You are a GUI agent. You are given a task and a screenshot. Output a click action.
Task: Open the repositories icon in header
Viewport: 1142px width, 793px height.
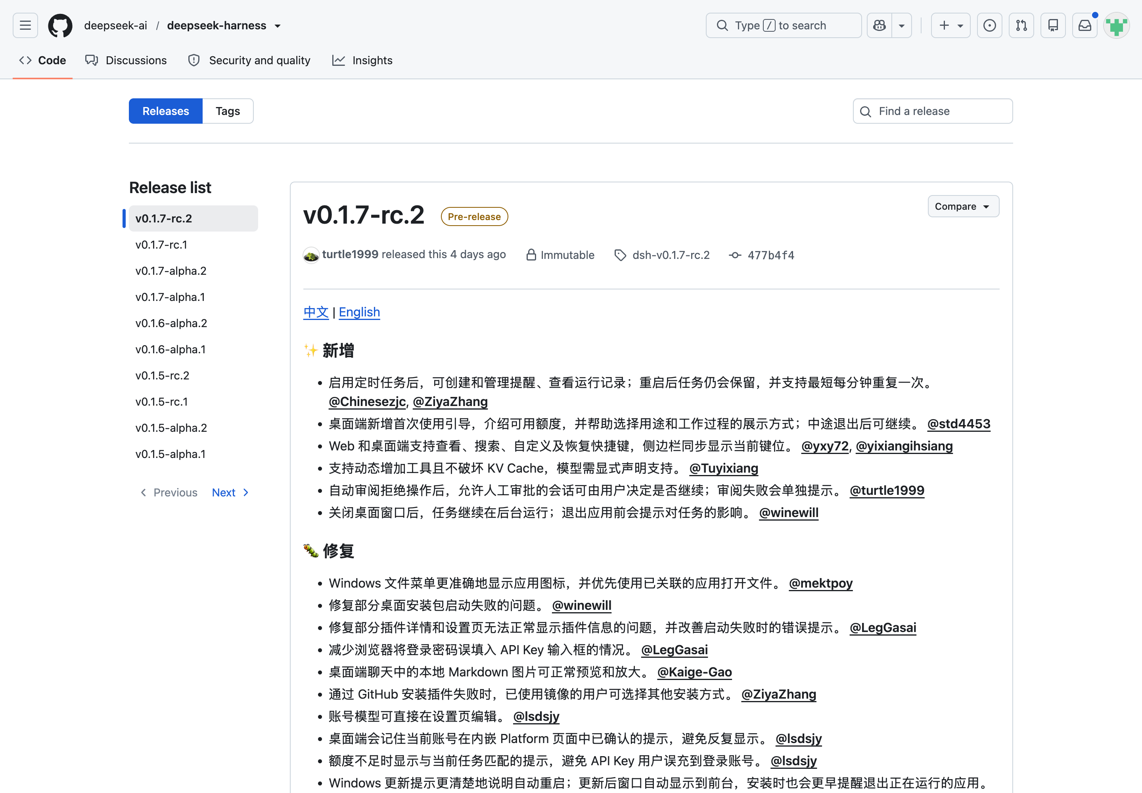1053,25
